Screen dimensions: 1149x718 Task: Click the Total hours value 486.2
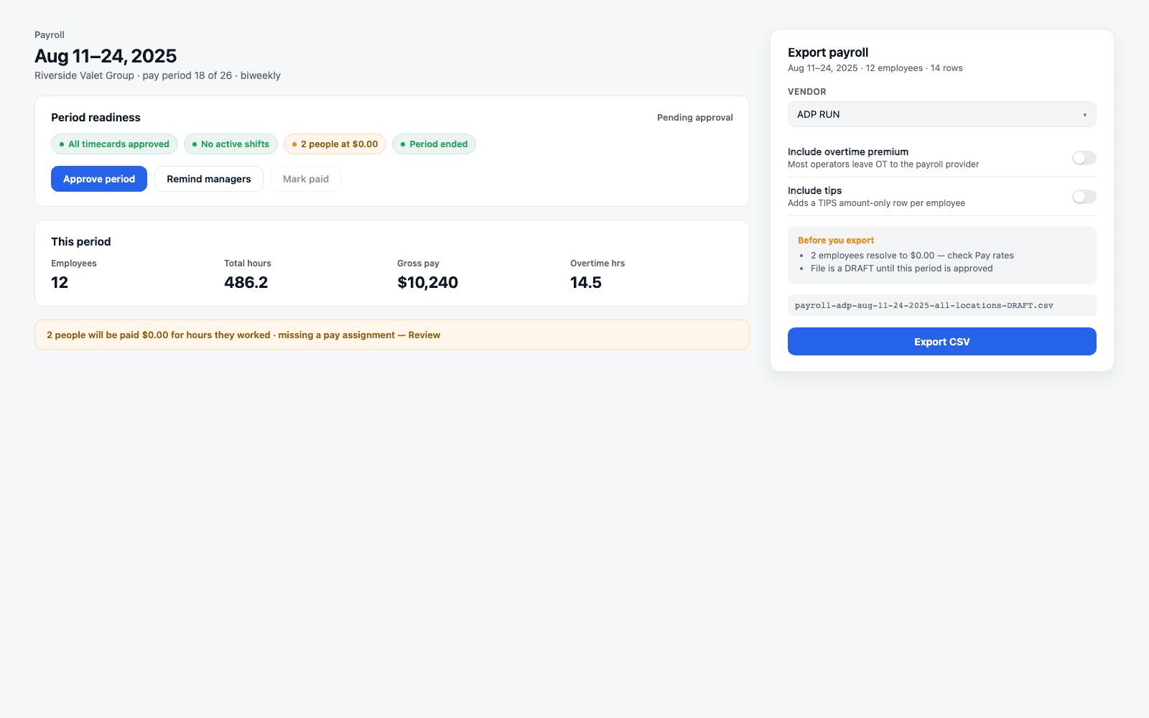click(246, 283)
